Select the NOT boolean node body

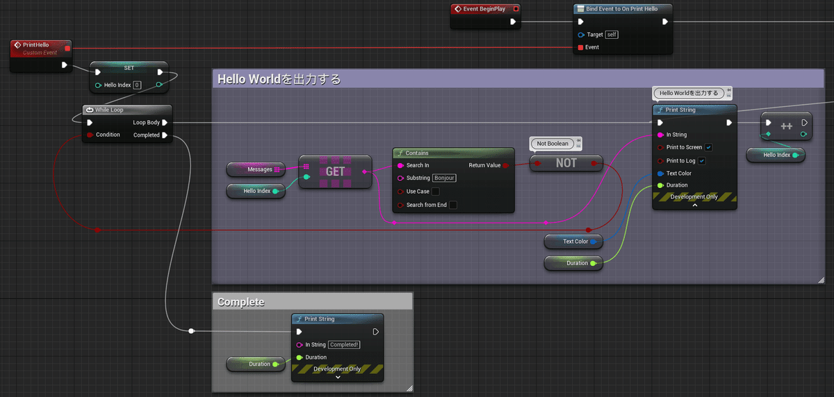566,162
